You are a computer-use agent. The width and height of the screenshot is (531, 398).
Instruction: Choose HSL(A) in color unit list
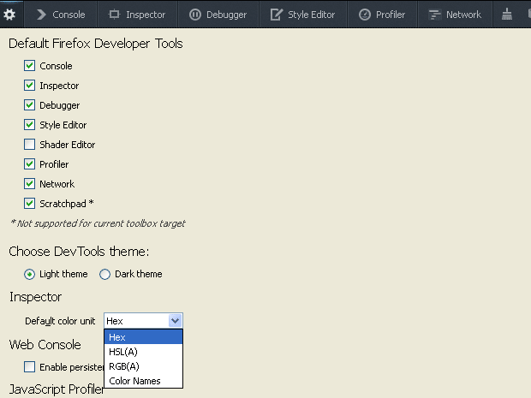coord(143,352)
